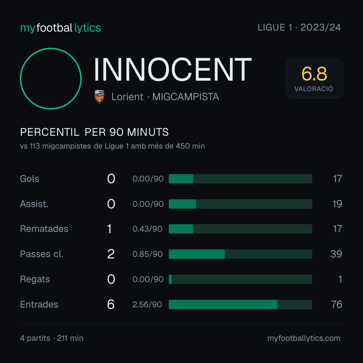363x363 pixels.
Task: Click the Assist. percentile bar
Action: click(x=240, y=204)
